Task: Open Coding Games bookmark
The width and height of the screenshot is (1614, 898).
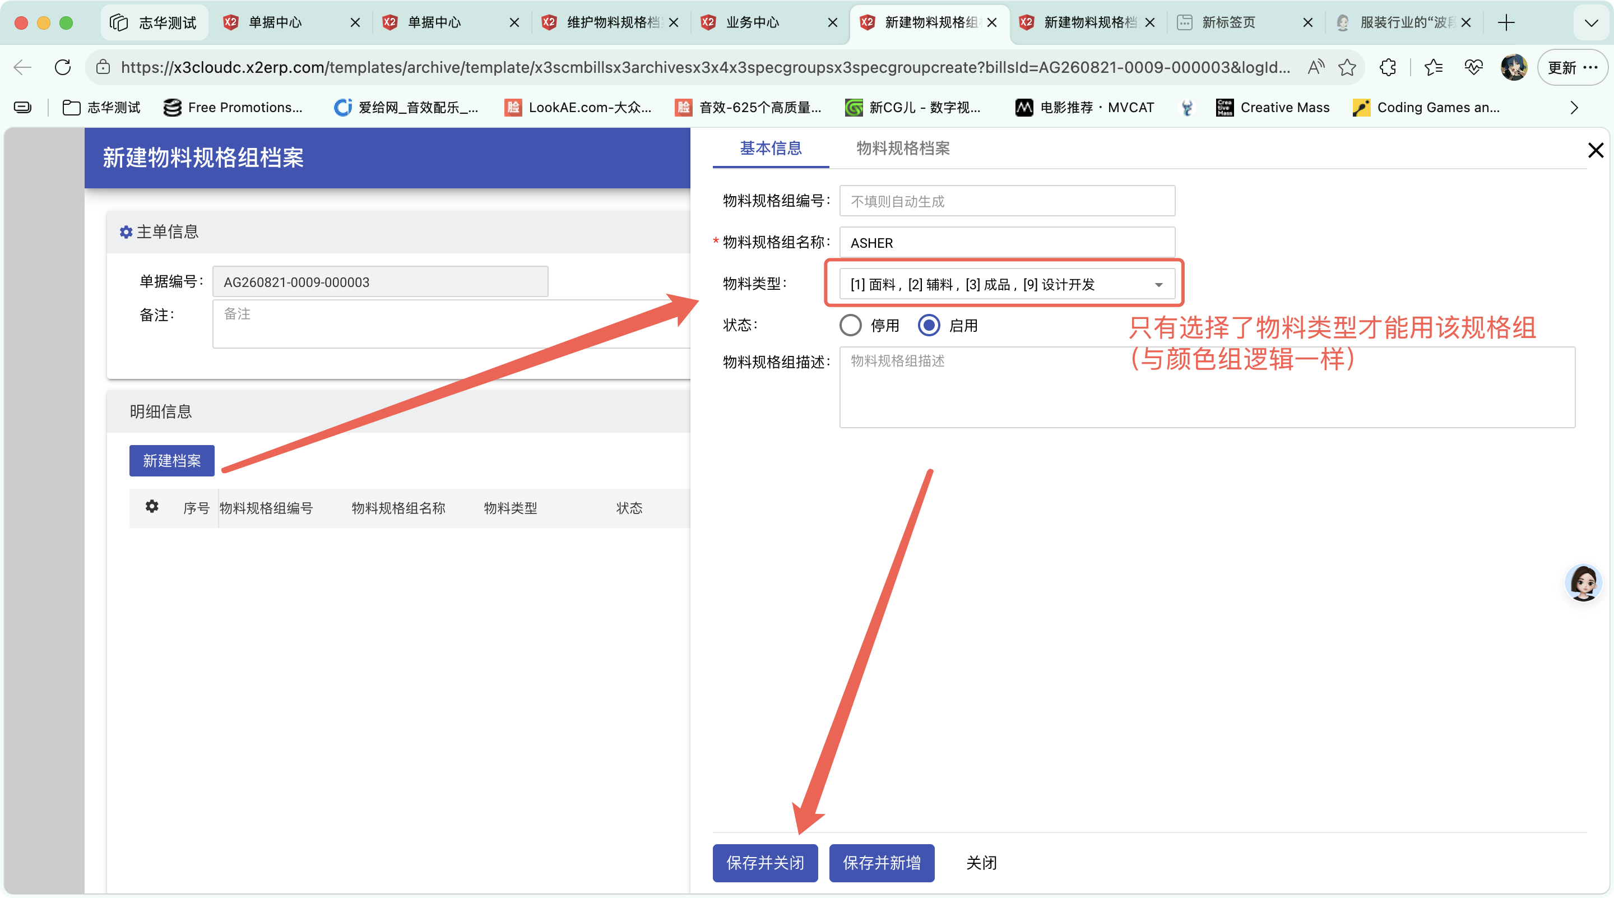Action: click(x=1427, y=108)
